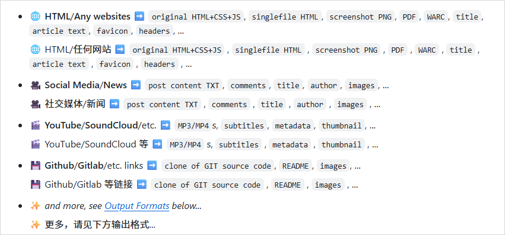This screenshot has height=235, width=505.
Task: Click the arrow emoji after Github/Gitlab 等链接
Action: click(142, 185)
